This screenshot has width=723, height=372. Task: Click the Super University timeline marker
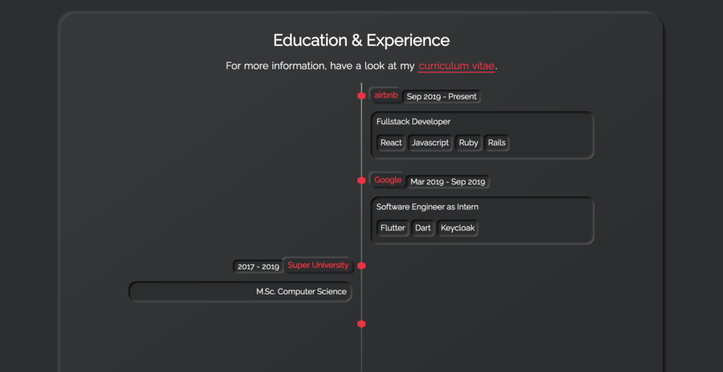point(361,266)
